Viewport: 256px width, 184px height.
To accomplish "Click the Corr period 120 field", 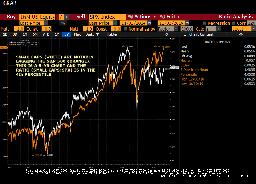I will point(251,23).
